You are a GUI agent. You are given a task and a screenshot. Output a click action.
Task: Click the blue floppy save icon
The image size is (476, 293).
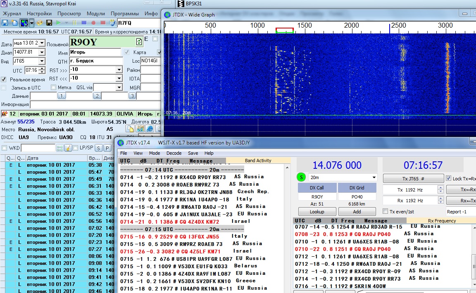pos(5,22)
